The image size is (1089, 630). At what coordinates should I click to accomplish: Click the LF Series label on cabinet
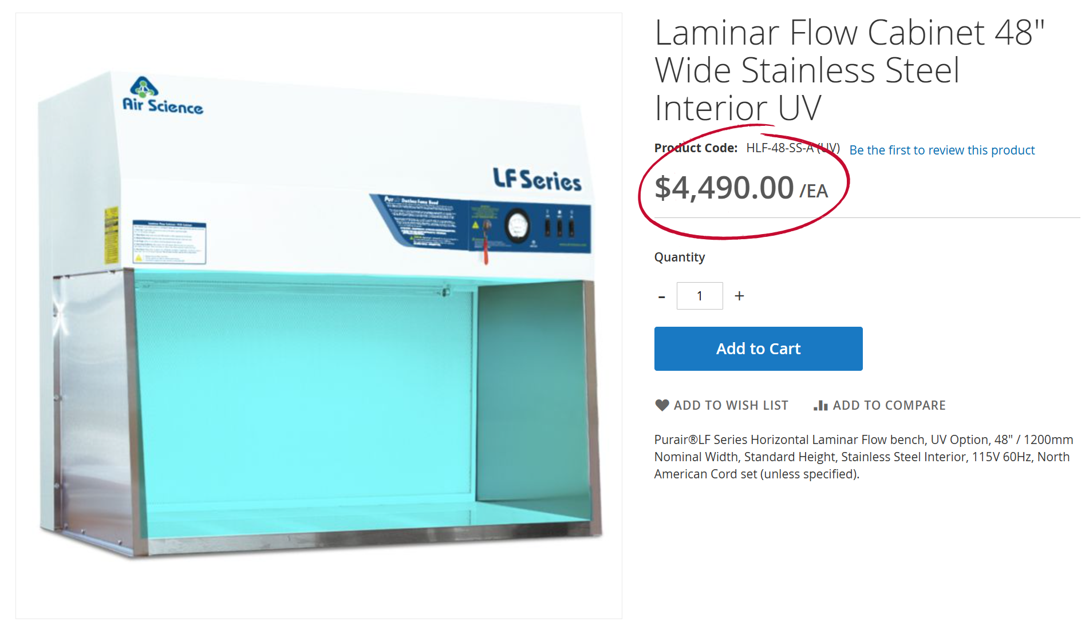pos(536,179)
